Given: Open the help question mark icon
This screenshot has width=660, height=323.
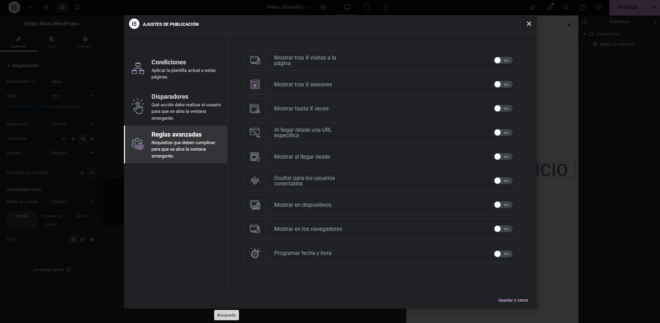Looking at the screenshot, I should [583, 7].
